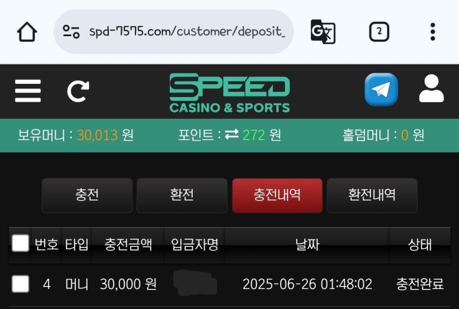
Task: Click the Google Translate icon
Action: (x=323, y=32)
